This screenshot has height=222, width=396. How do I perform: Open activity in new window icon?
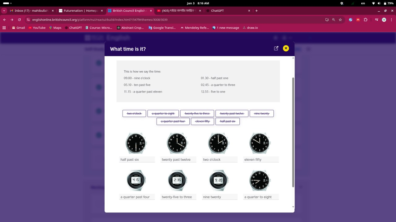tap(276, 48)
